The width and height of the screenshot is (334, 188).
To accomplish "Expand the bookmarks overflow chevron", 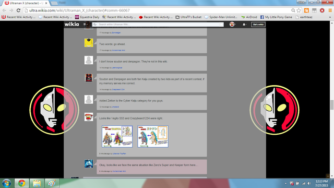I will pos(330,17).
